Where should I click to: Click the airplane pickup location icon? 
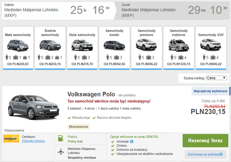click(x=60, y=152)
